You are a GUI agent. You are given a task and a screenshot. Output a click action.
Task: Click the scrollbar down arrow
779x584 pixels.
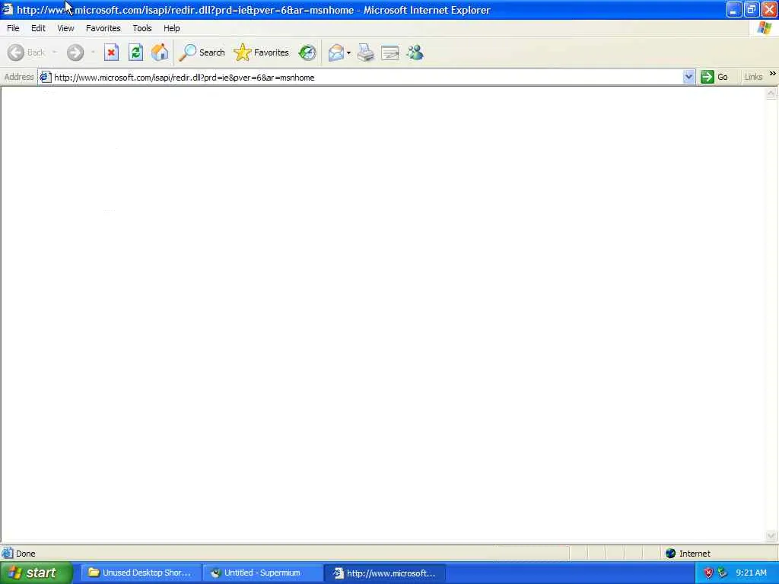point(771,536)
